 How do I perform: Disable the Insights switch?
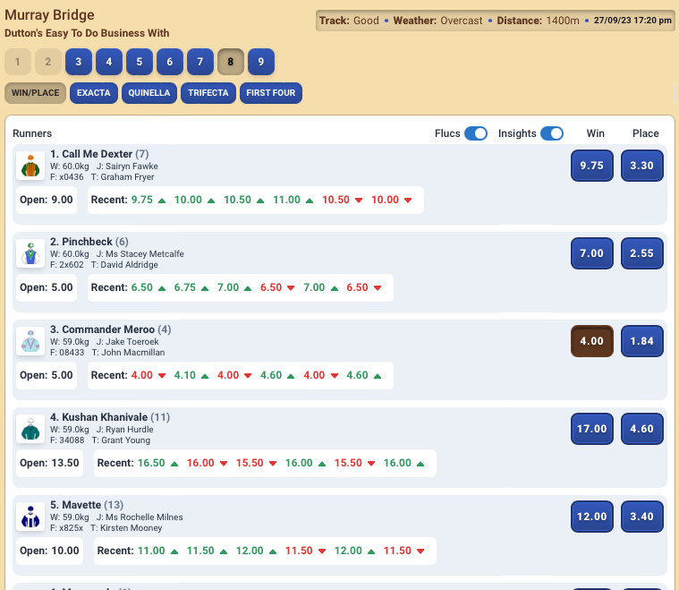[552, 133]
